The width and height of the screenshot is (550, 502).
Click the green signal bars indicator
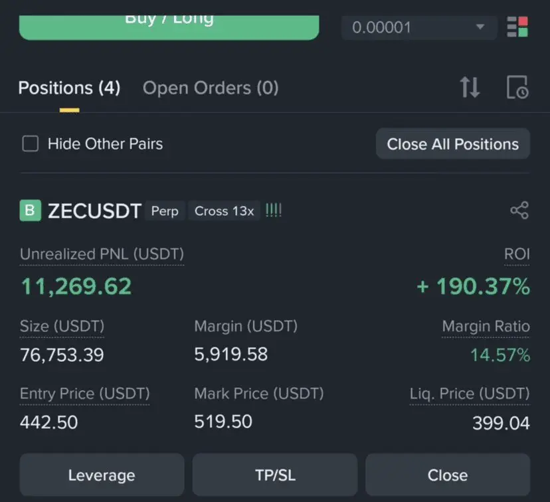(x=273, y=210)
